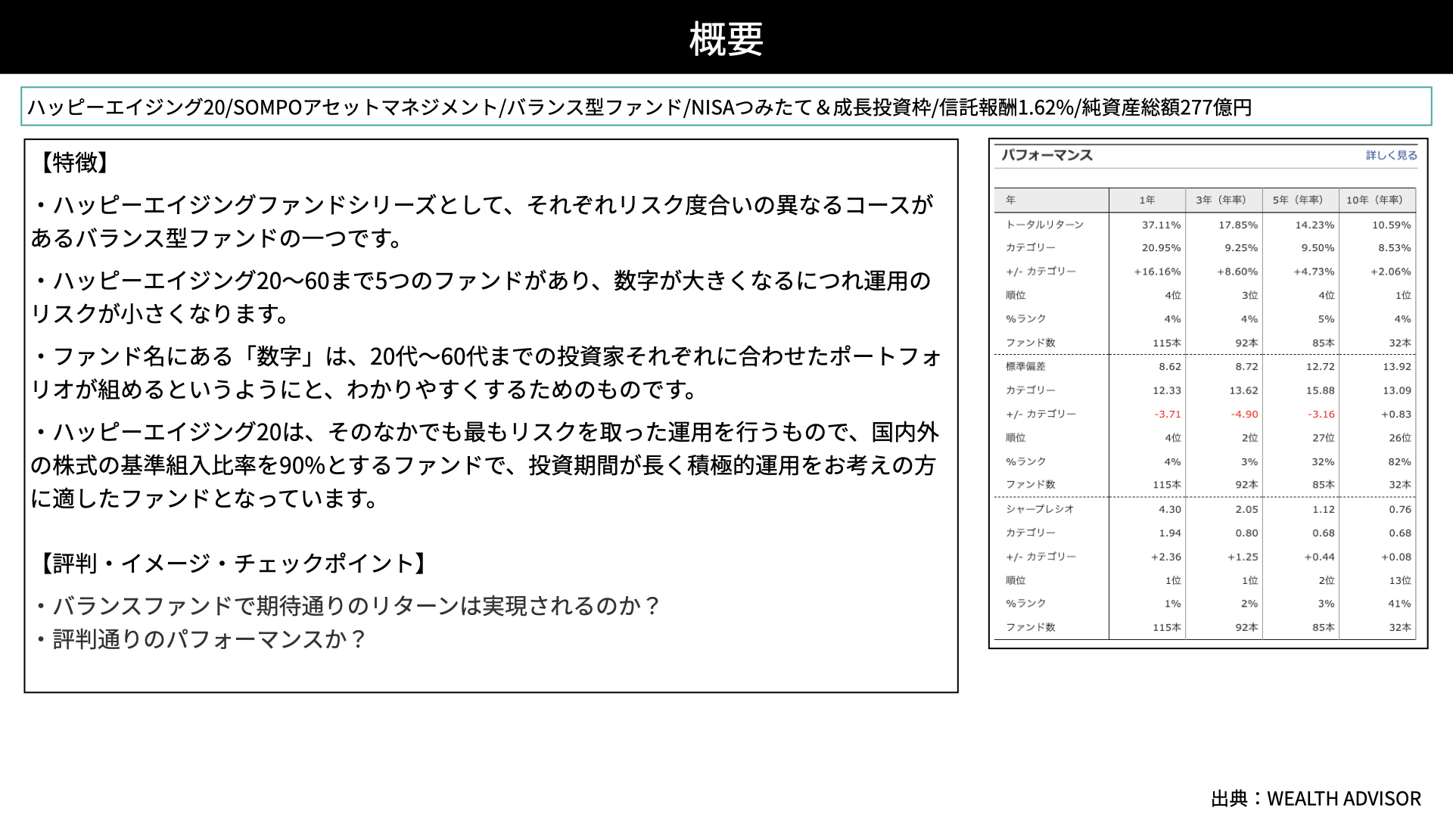The image size is (1453, 817).
Task: Select the +8.60% cell
Action: (x=1237, y=272)
